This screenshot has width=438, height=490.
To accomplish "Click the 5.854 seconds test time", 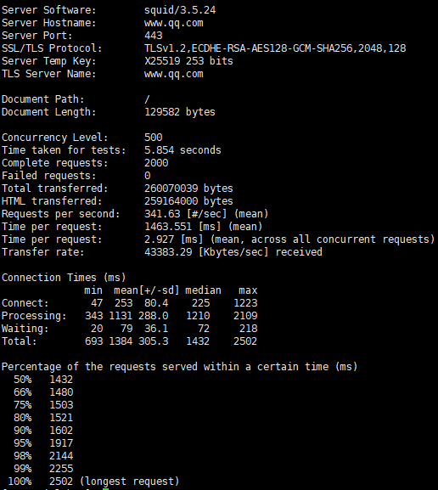I will click(182, 150).
